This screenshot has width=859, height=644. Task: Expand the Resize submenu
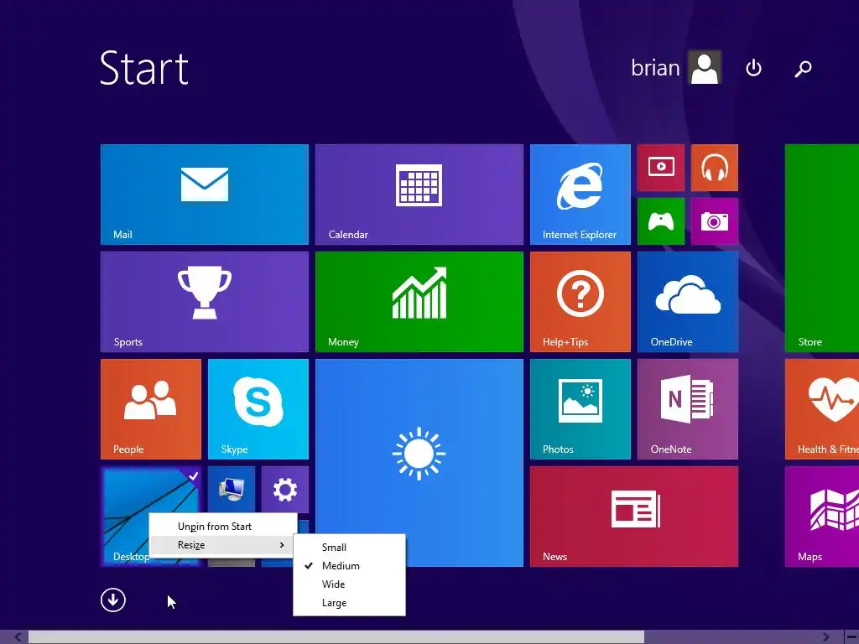click(x=223, y=545)
